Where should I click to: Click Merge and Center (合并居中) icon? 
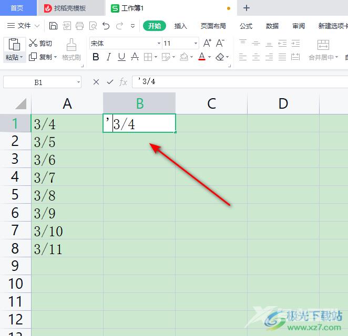(323, 45)
